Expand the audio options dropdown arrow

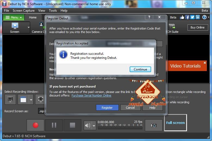[x=94, y=126]
